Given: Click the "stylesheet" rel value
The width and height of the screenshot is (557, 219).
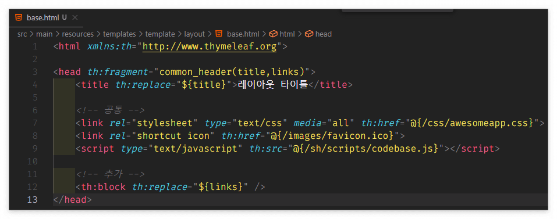Looking at the screenshot, I should [165, 123].
